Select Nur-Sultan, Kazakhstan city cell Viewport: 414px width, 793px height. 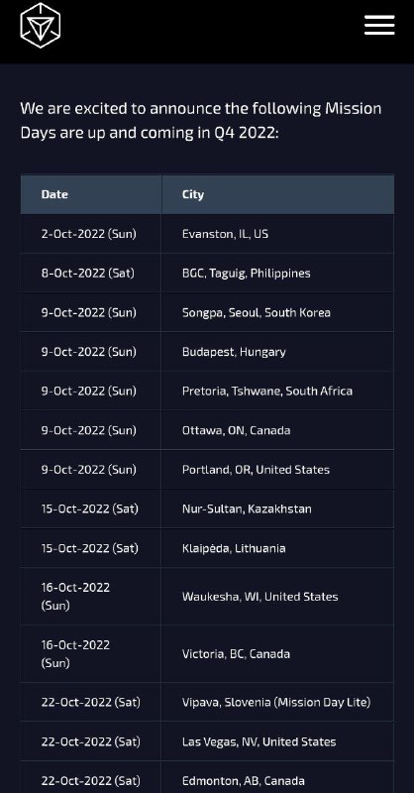tap(247, 509)
